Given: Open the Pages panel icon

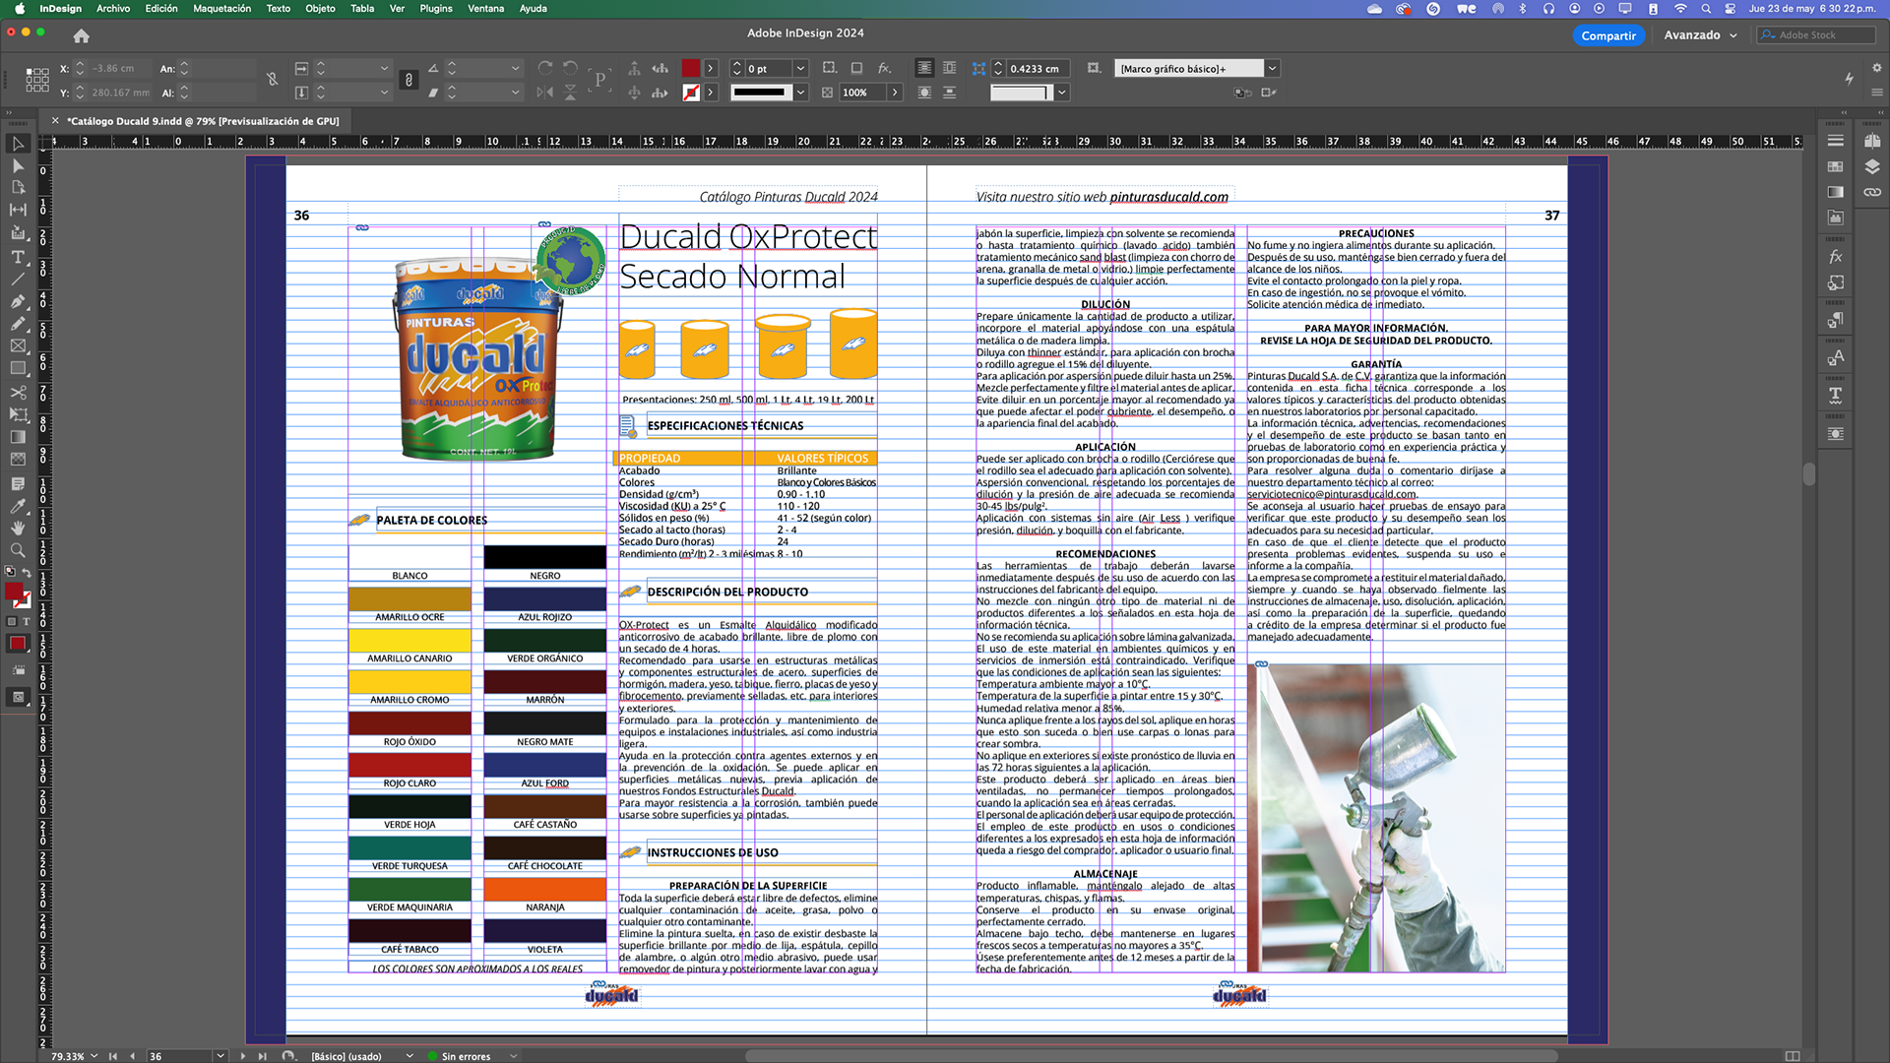Looking at the screenshot, I should [x=1872, y=141].
